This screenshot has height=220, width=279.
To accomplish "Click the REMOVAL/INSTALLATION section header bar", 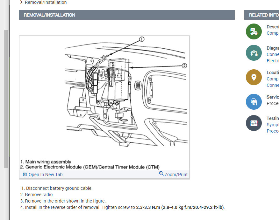I will [x=127, y=15].
